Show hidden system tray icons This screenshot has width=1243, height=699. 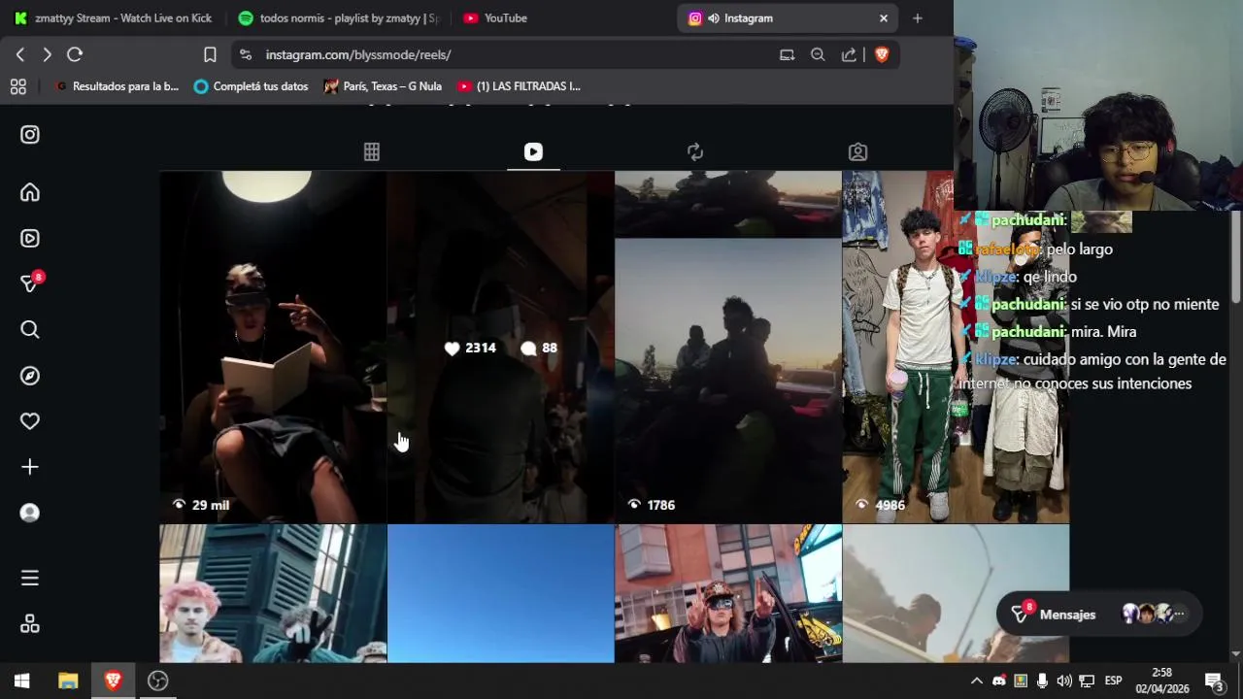tap(977, 681)
